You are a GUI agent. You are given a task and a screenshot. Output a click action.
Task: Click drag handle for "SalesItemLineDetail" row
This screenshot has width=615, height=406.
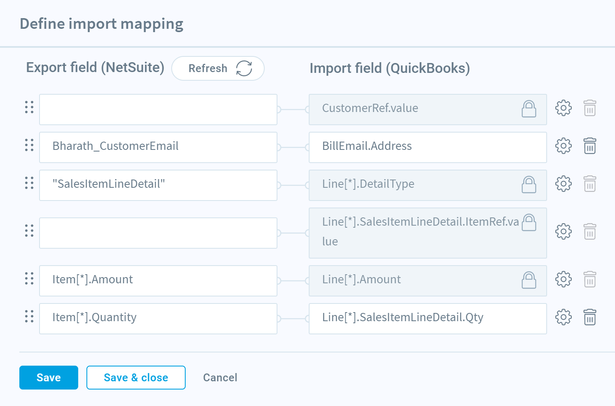click(x=29, y=183)
